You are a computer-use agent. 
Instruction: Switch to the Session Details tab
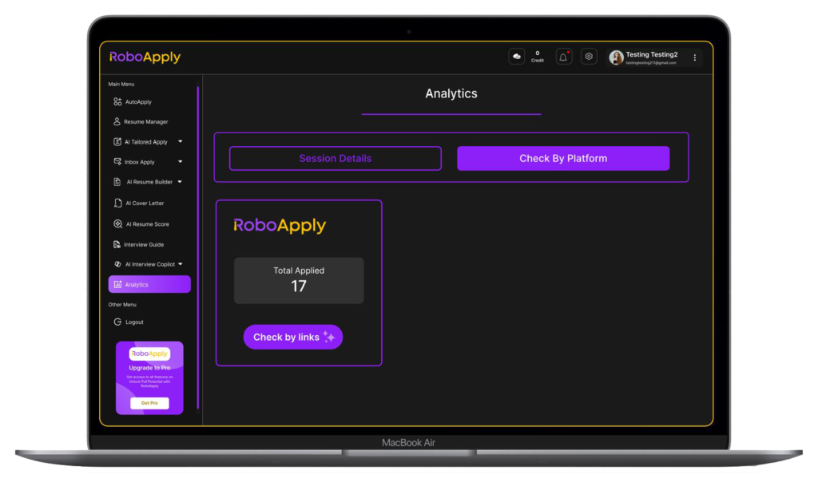click(335, 158)
